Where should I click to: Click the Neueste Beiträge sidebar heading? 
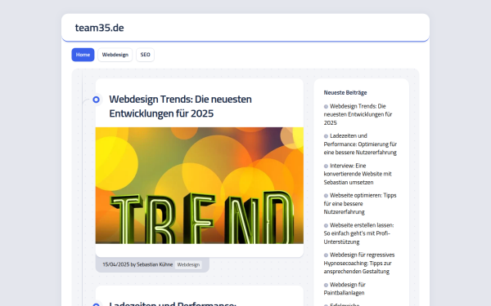tap(345, 92)
